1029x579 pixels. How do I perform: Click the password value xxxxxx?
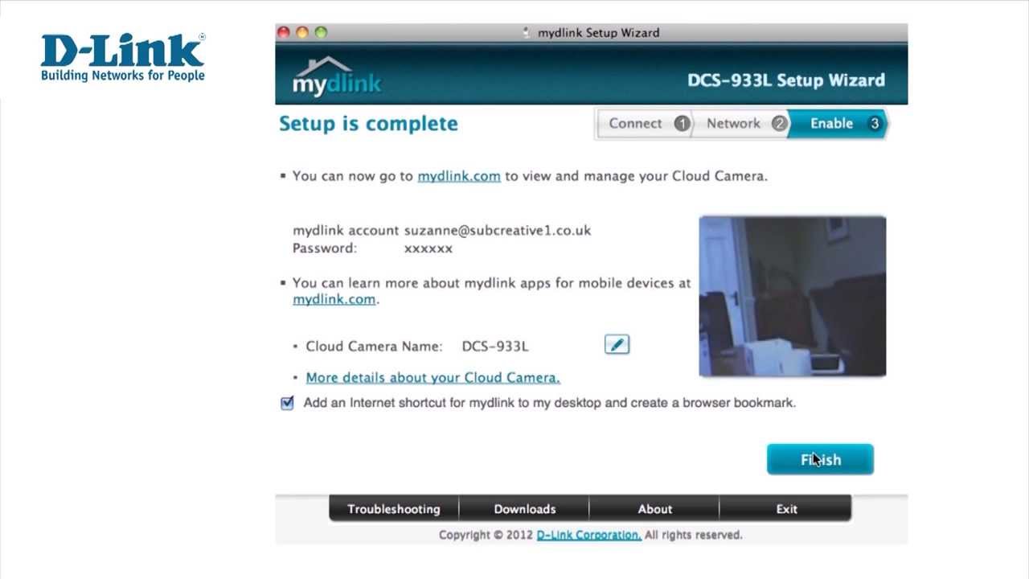click(x=428, y=248)
